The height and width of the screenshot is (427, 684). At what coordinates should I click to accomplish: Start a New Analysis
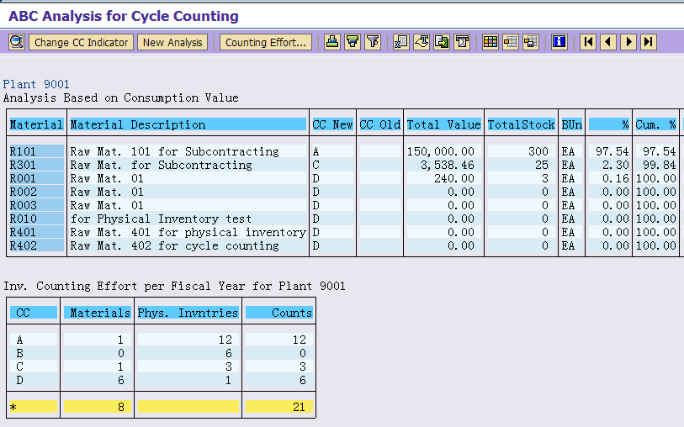172,42
